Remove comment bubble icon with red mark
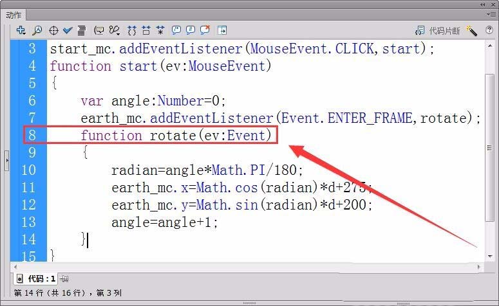 click(x=205, y=30)
